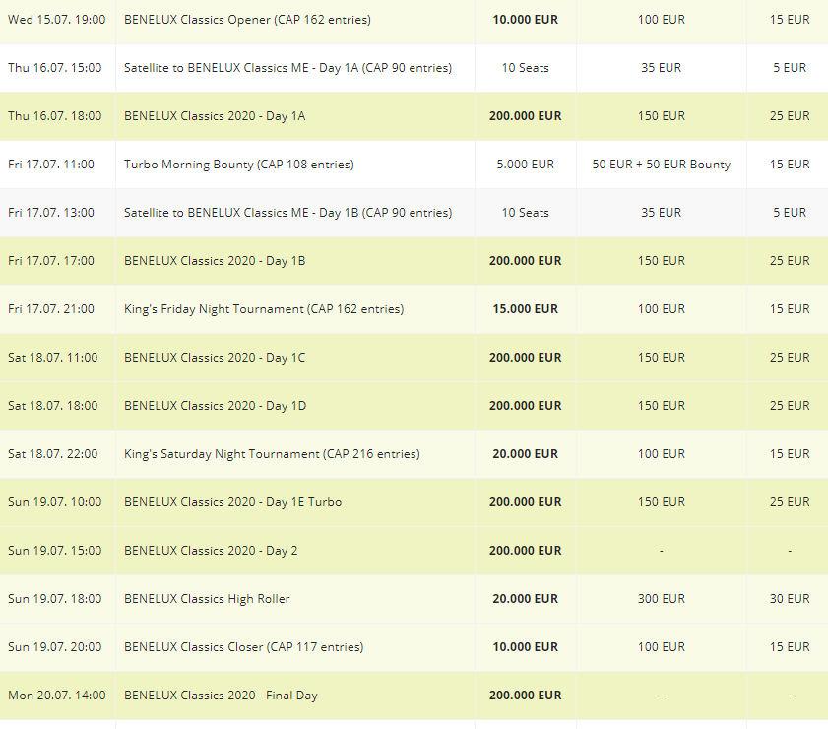Select the 'BENELUX Classics 2020 - Day 1D' event name

(215, 406)
